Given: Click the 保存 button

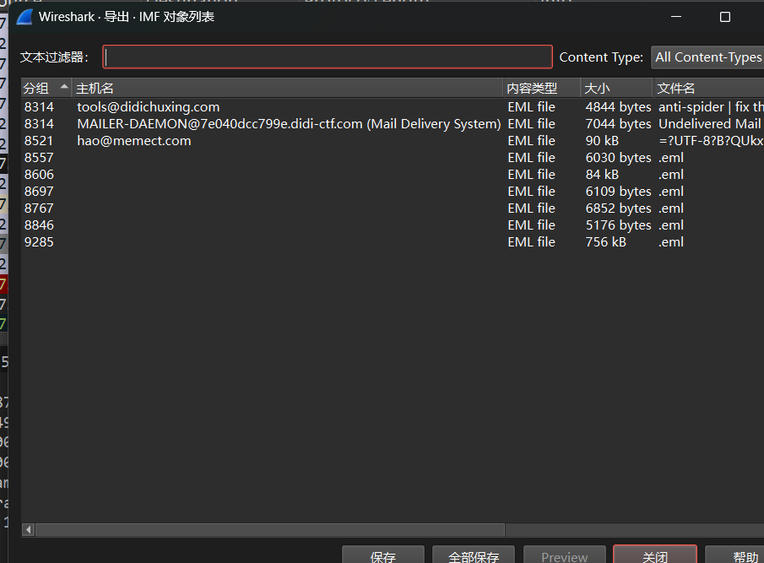Looking at the screenshot, I should (383, 555).
